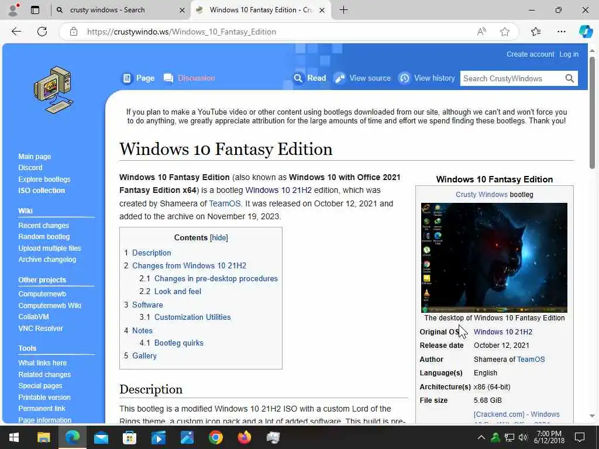
Task: Open Discord sidebar link
Action: pyautogui.click(x=30, y=168)
